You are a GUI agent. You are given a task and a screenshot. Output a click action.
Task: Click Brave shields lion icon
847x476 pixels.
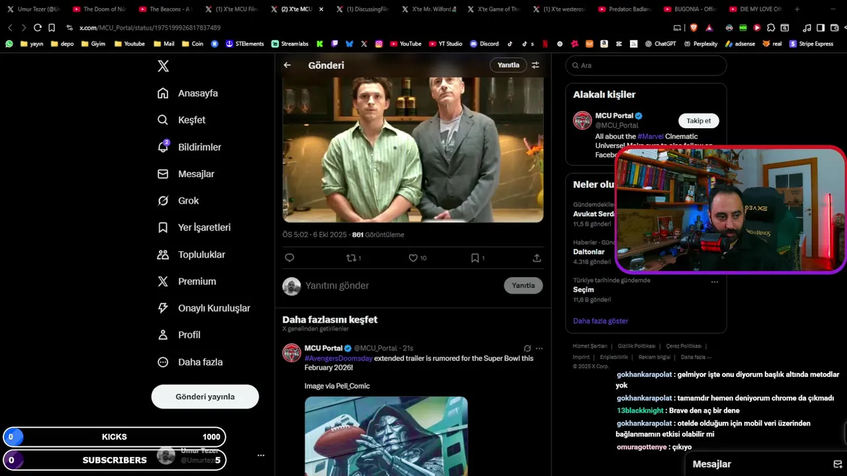point(693,28)
